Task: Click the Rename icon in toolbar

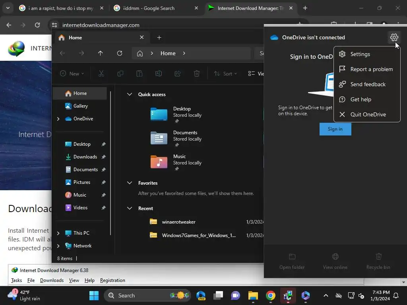Action: click(x=158, y=73)
